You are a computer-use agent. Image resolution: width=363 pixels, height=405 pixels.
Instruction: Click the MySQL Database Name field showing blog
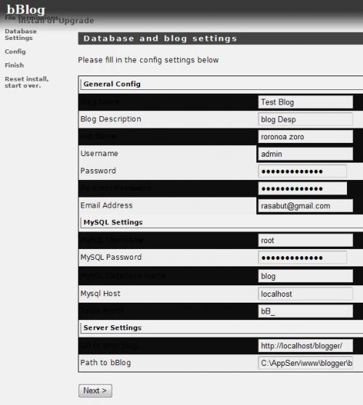pyautogui.click(x=306, y=276)
